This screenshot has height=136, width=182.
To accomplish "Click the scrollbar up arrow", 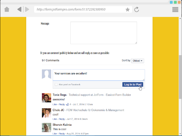I will coord(180,18).
